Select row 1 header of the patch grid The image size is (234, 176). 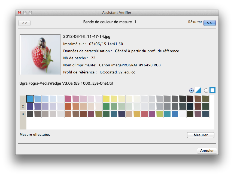tap(23, 99)
